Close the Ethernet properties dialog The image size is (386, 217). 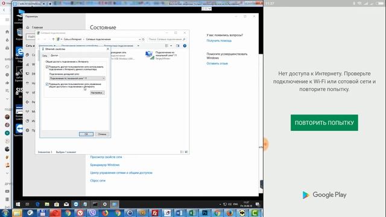point(107,49)
